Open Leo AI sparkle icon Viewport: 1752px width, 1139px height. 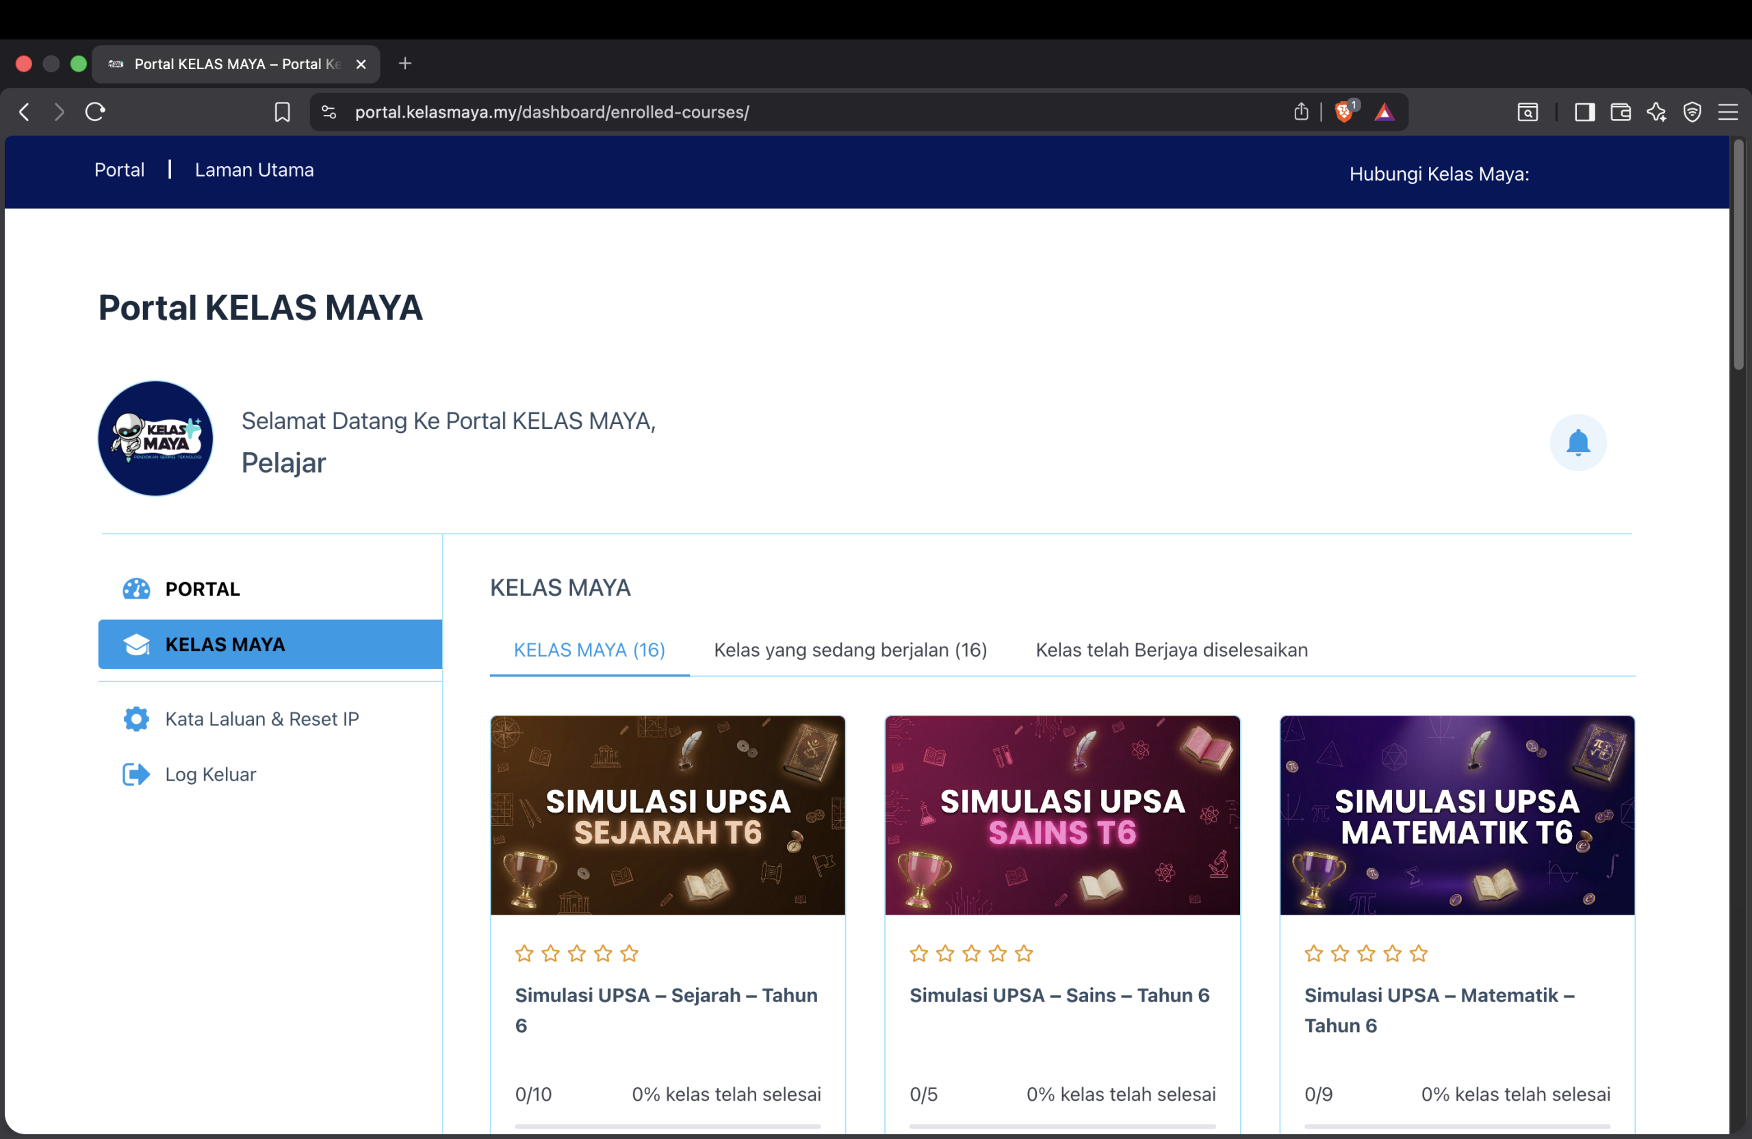pyautogui.click(x=1656, y=112)
